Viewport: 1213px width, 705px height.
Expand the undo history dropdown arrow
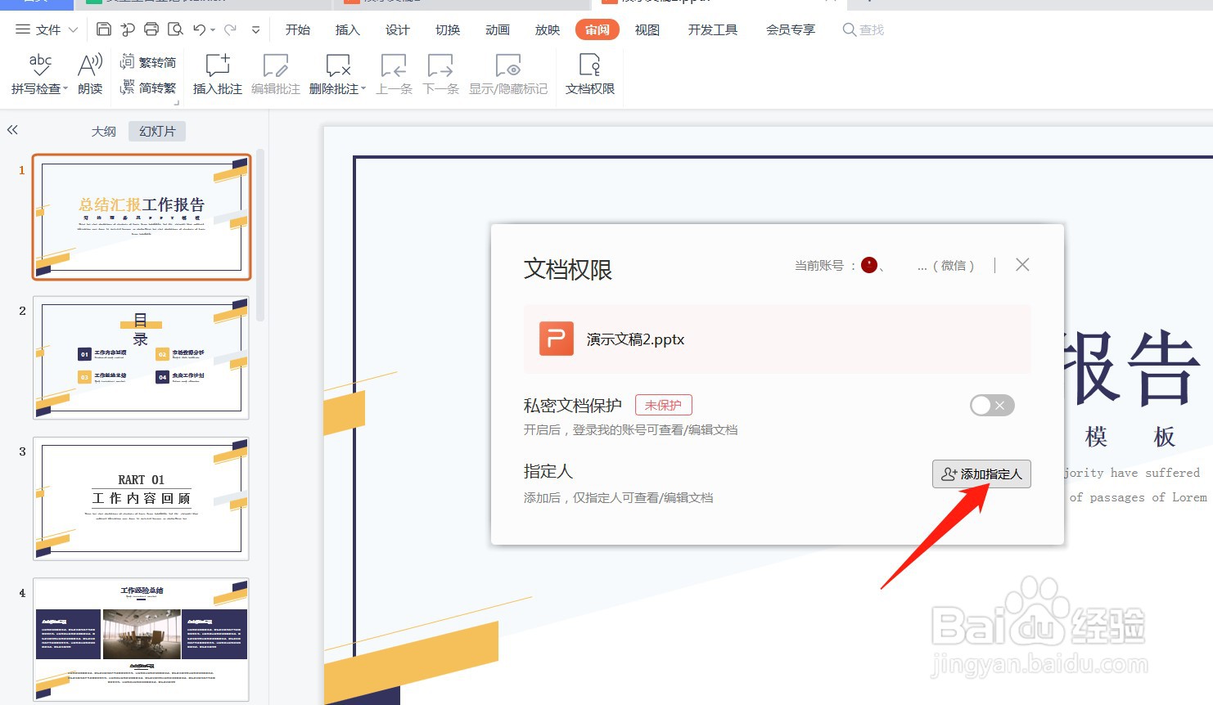[x=213, y=30]
